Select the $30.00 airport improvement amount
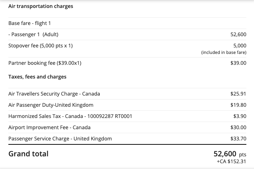Image resolution: width=254 pixels, height=169 pixels. [238, 127]
